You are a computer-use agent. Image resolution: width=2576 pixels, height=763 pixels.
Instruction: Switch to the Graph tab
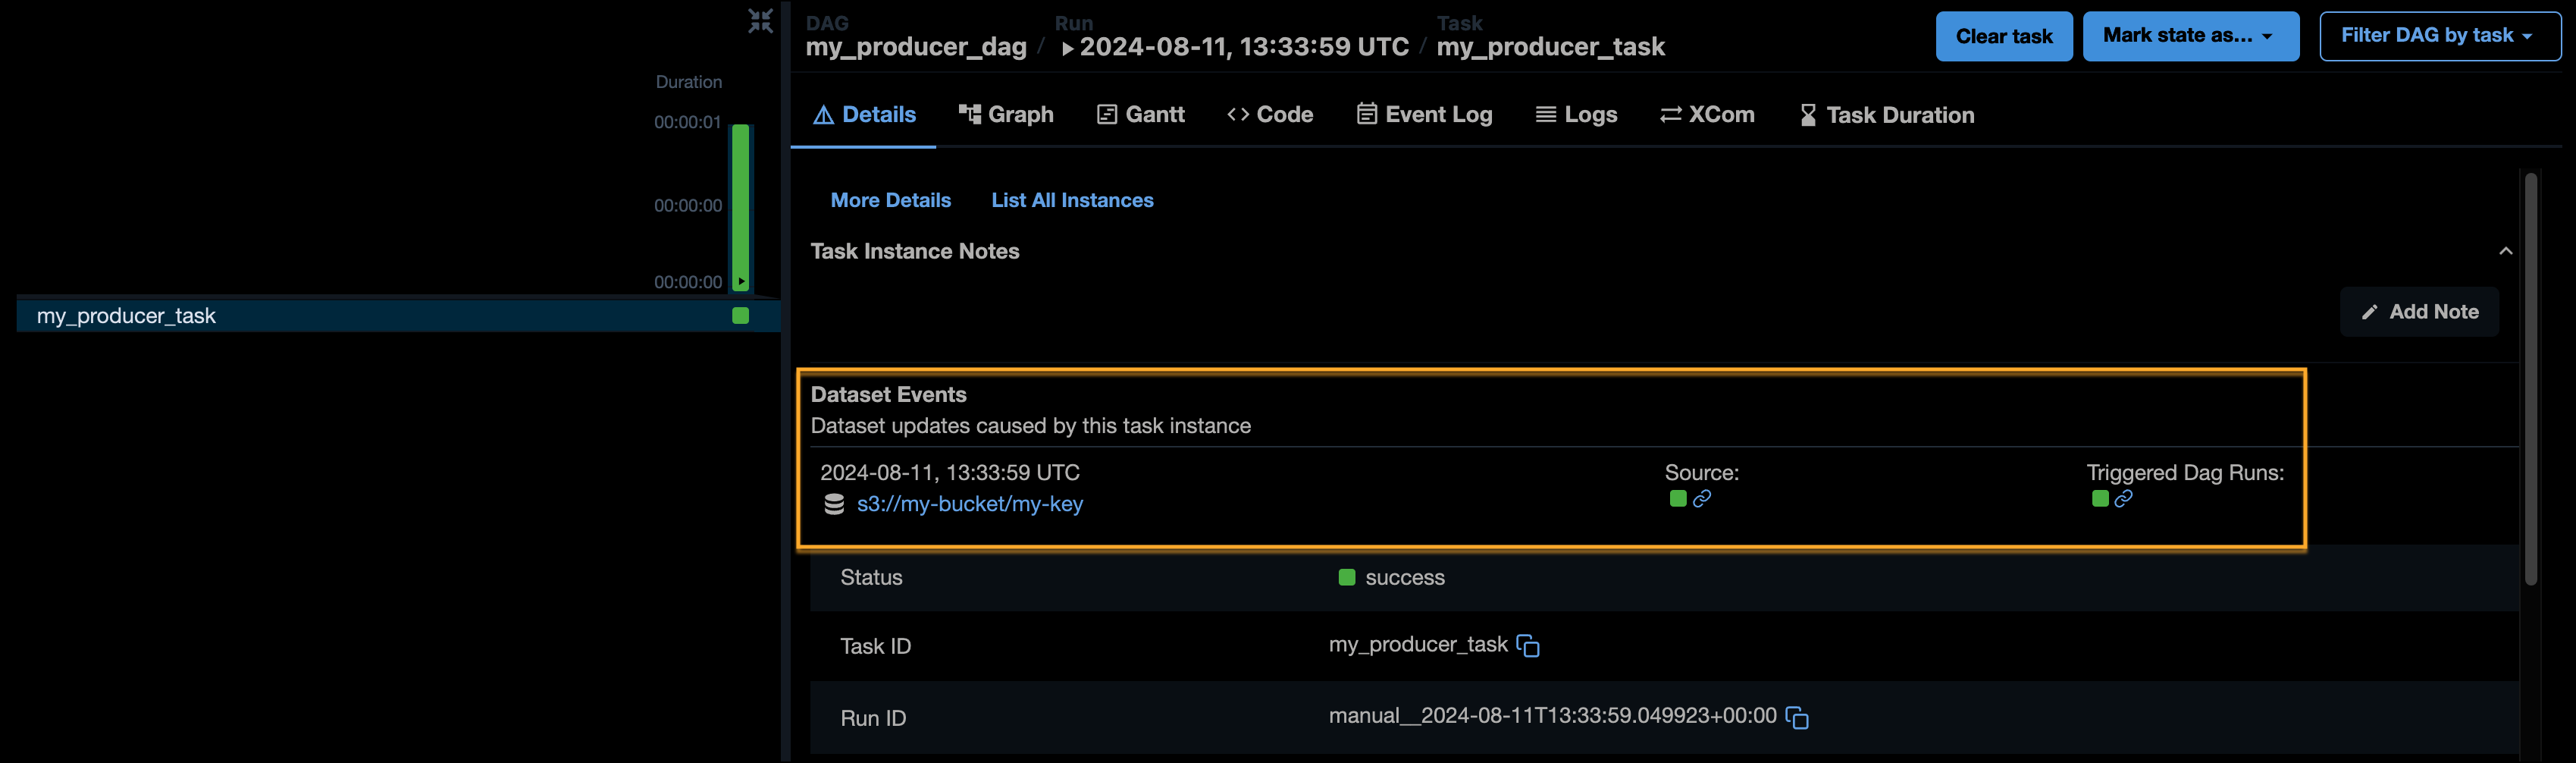(1006, 114)
